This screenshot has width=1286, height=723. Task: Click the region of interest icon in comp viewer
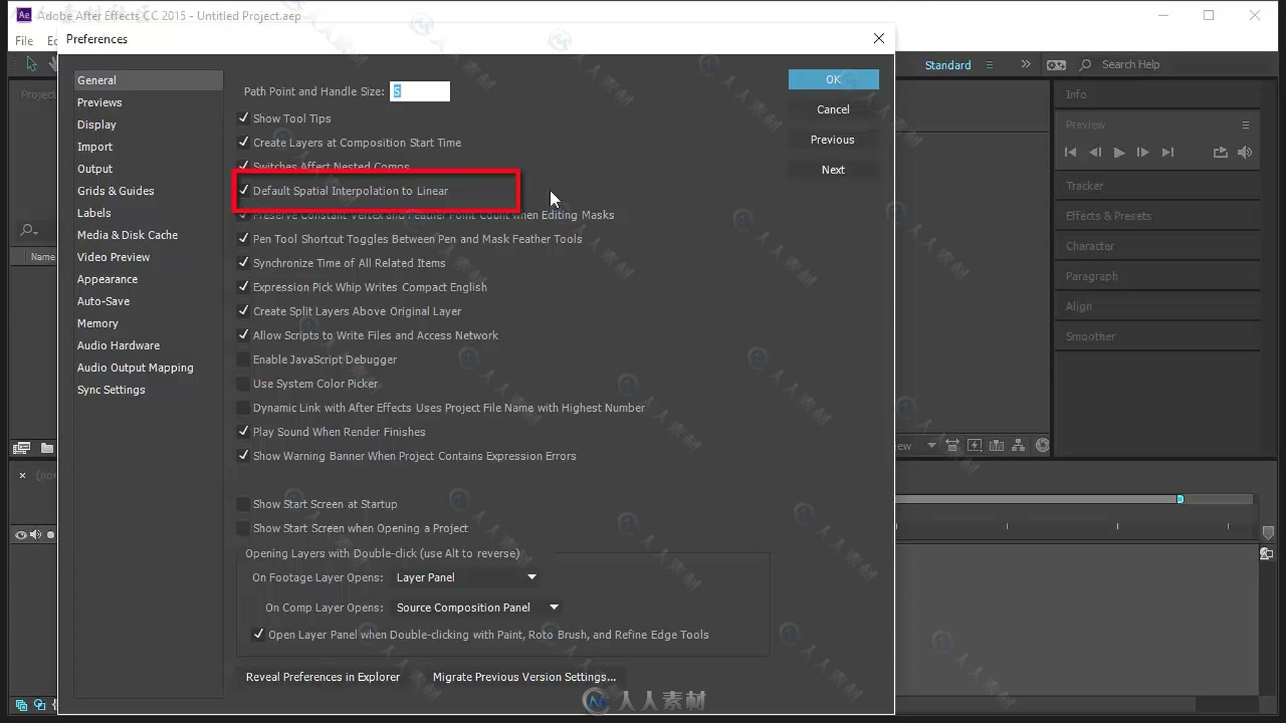[952, 446]
